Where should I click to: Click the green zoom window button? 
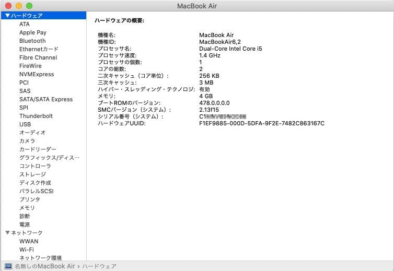[x=29, y=6]
